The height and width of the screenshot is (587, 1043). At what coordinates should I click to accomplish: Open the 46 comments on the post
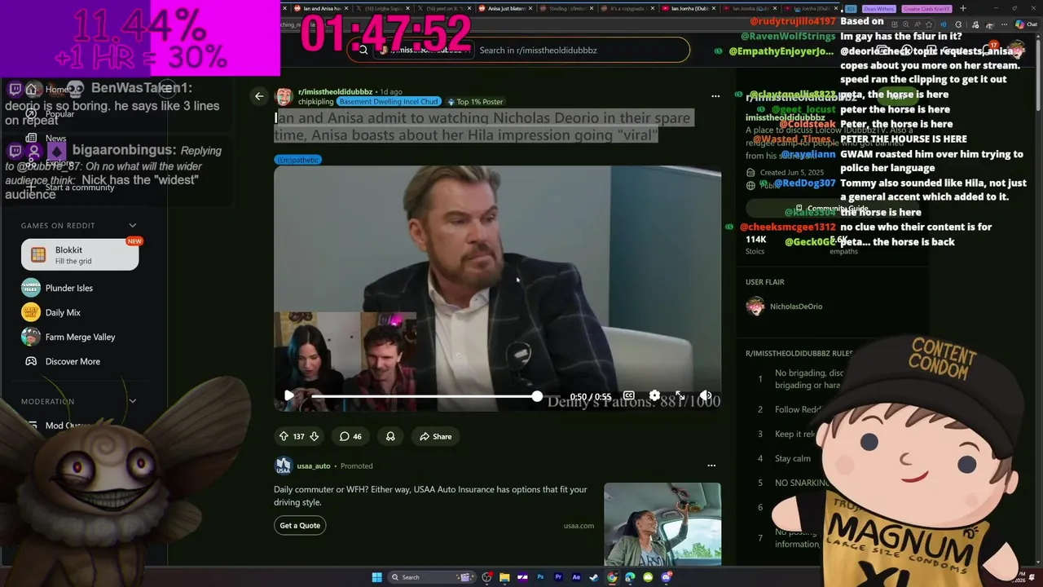click(350, 436)
